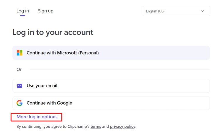
Task: Click the purple envelope email icon
Action: [x=20, y=86]
